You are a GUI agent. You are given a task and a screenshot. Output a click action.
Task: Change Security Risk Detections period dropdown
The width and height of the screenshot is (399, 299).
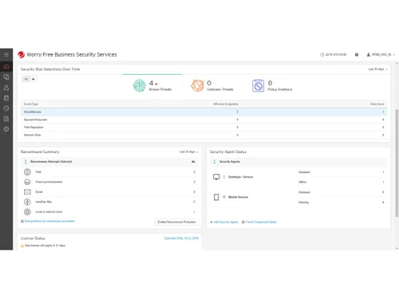377,69
